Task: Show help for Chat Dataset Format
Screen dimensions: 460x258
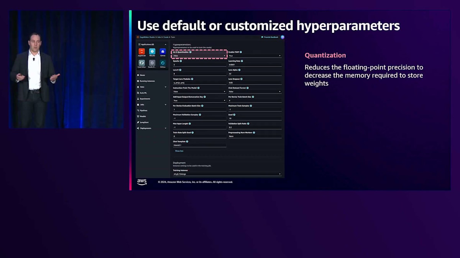Action: 248,88
